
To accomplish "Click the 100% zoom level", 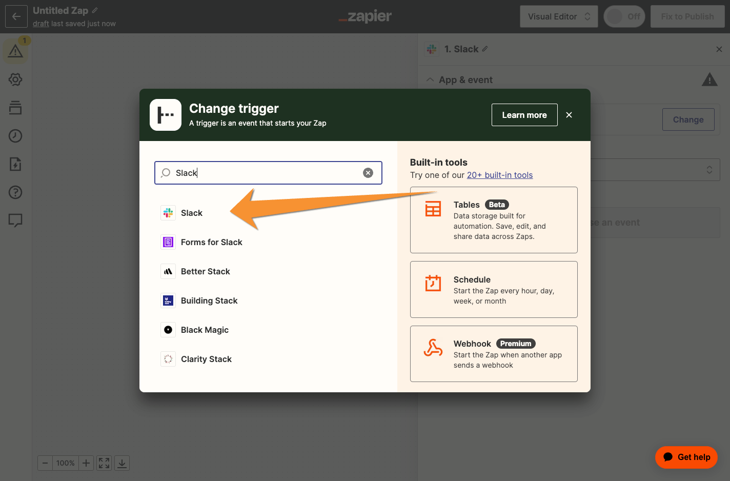I will pyautogui.click(x=66, y=463).
